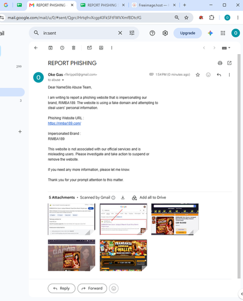Mark as unread with the envelope icon
This screenshot has height=301, width=243.
click(90, 48)
